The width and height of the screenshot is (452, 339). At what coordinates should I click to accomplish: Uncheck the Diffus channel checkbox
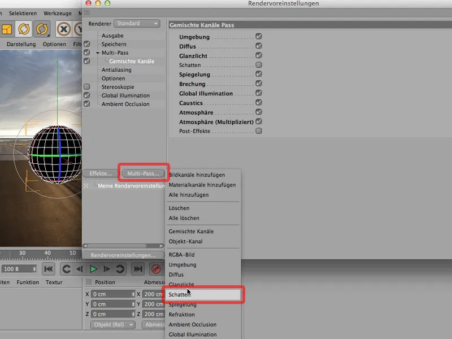click(x=259, y=46)
